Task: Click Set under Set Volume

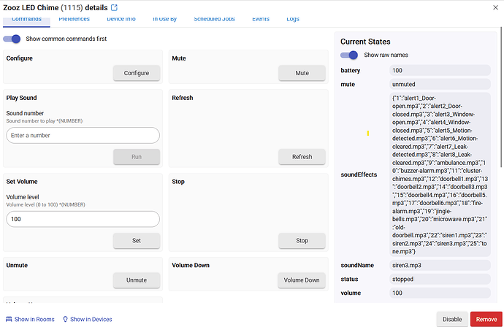Action: tap(137, 241)
